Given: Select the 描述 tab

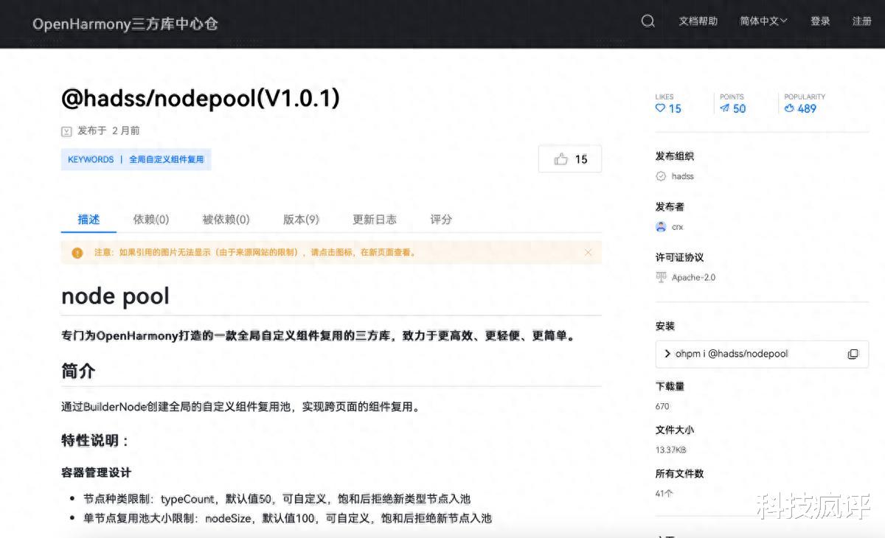Looking at the screenshot, I should click(x=88, y=219).
